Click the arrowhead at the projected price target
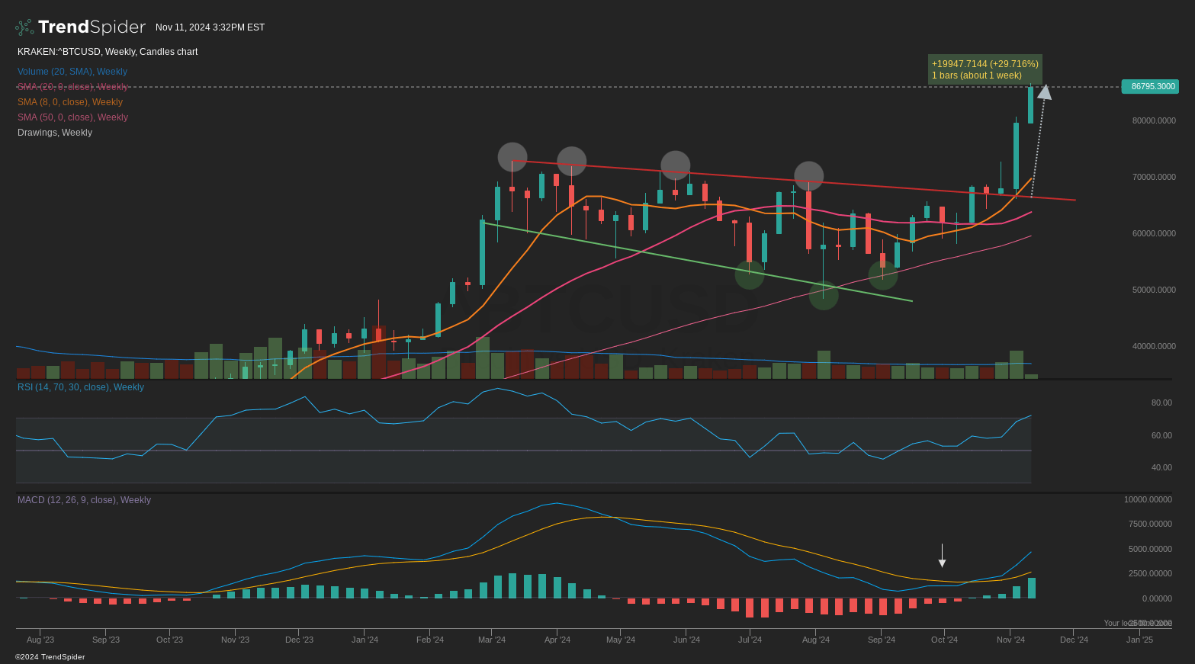Image resolution: width=1195 pixels, height=664 pixels. [x=1045, y=92]
